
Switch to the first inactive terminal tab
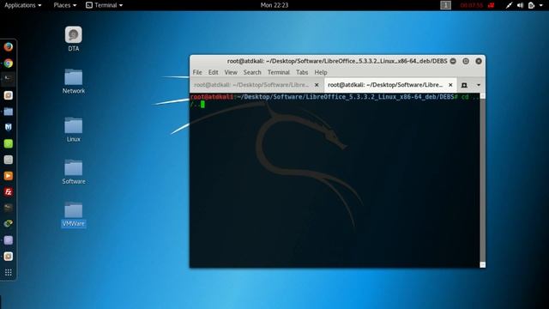click(x=256, y=85)
